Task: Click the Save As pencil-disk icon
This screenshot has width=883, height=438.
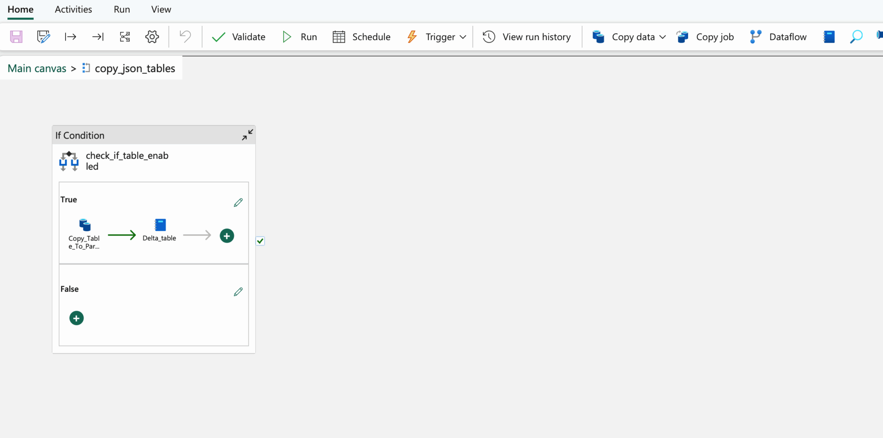Action: pyautogui.click(x=44, y=37)
